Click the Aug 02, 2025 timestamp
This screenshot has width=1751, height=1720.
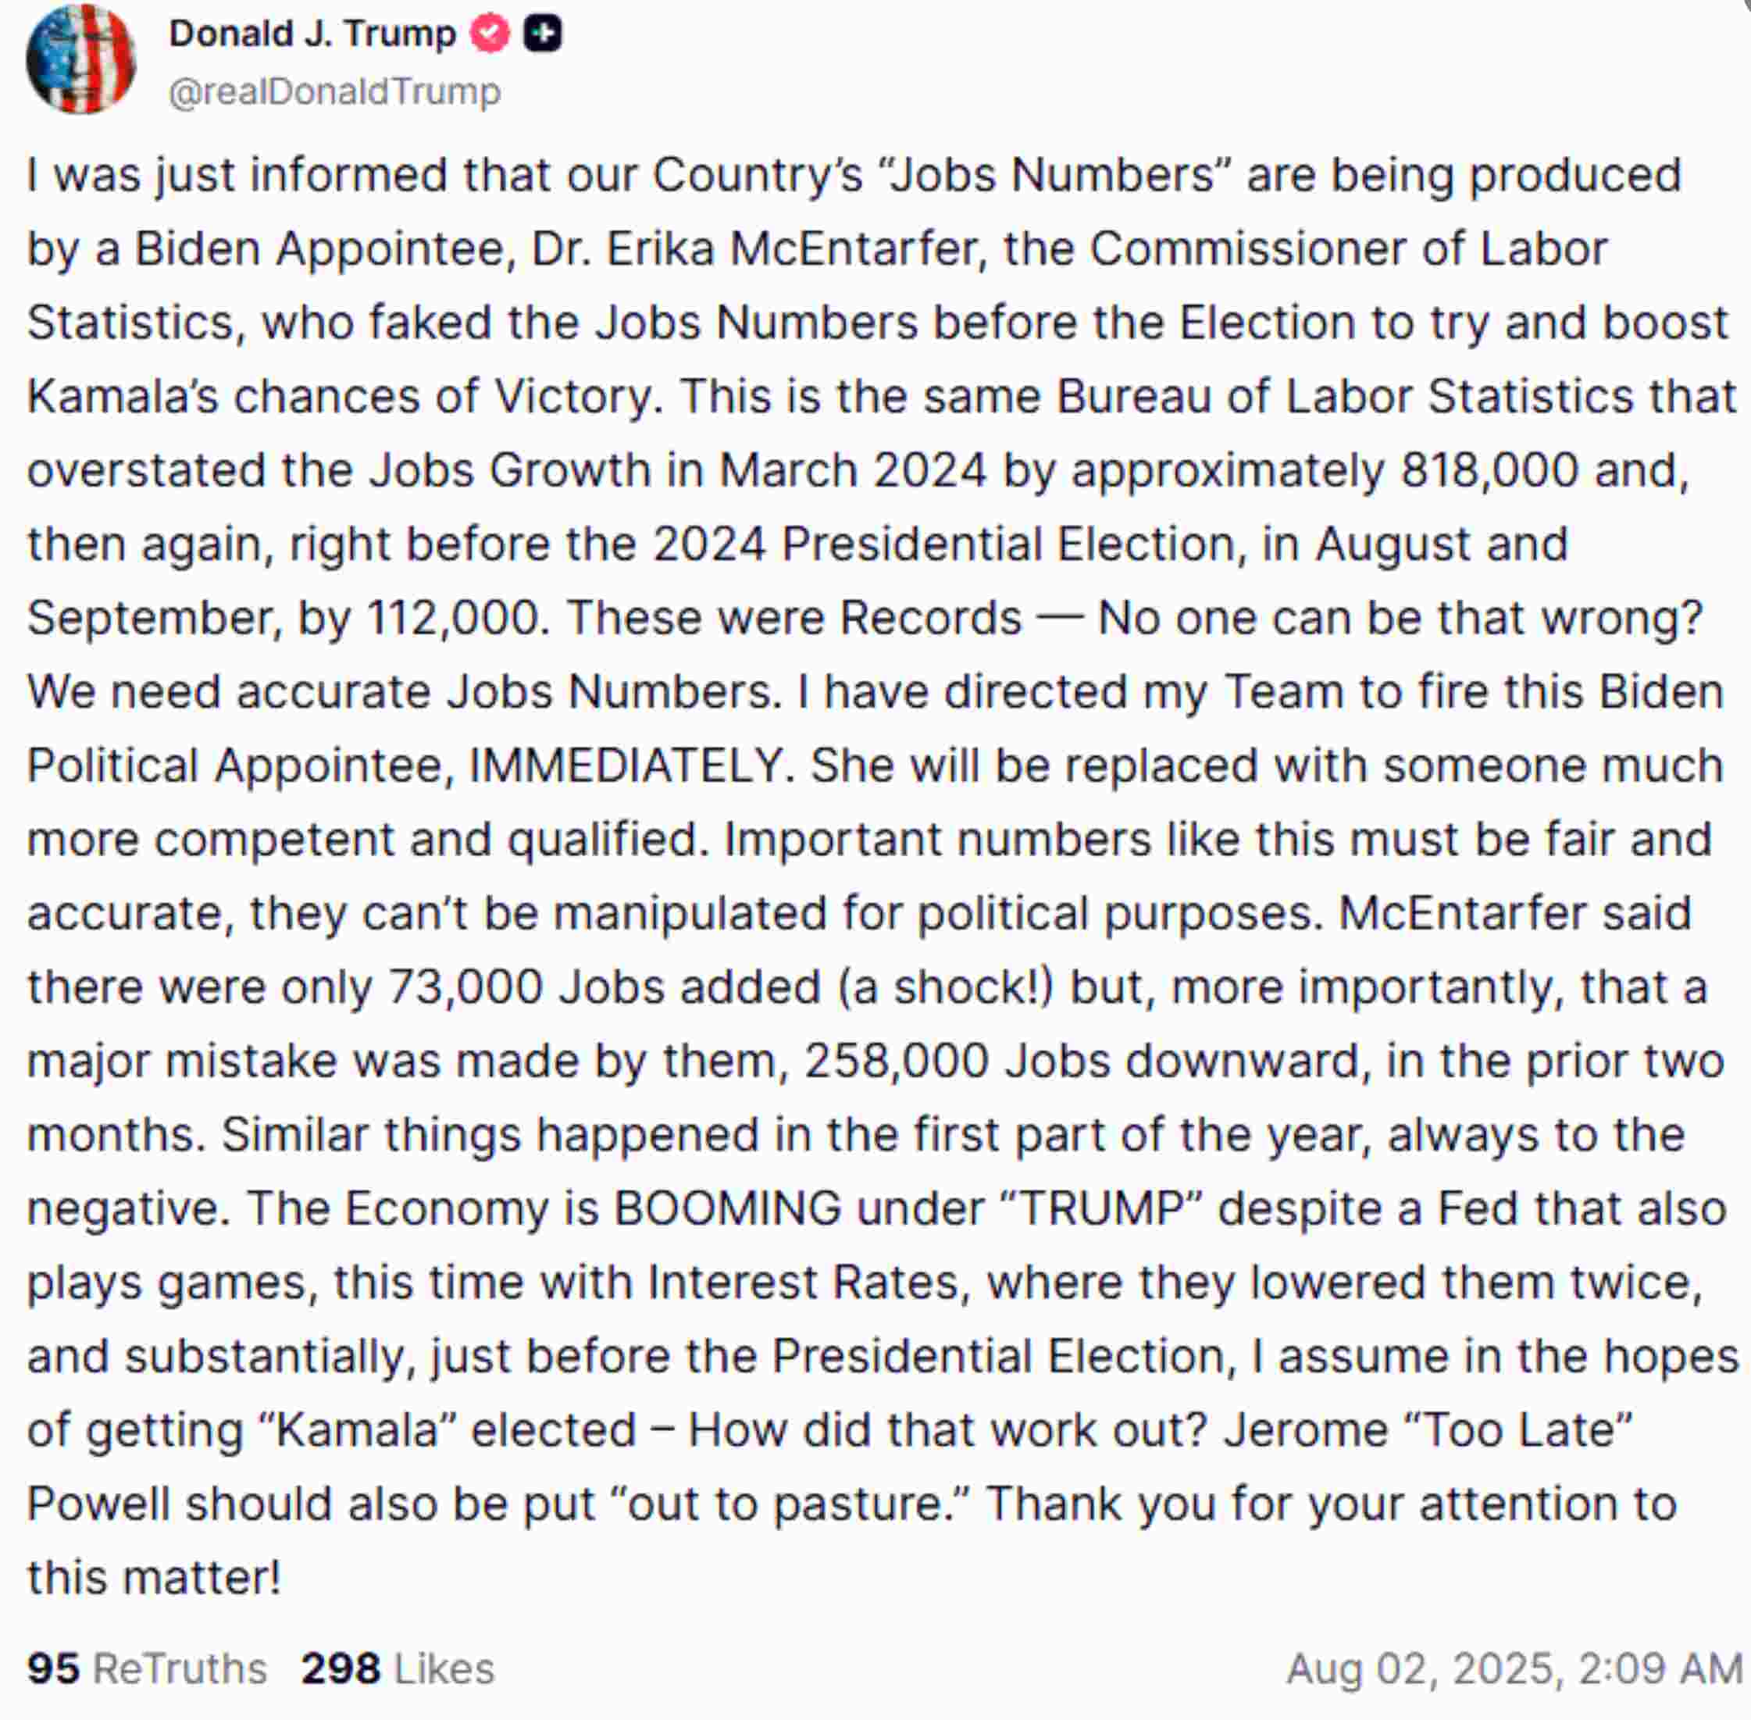[1514, 1668]
